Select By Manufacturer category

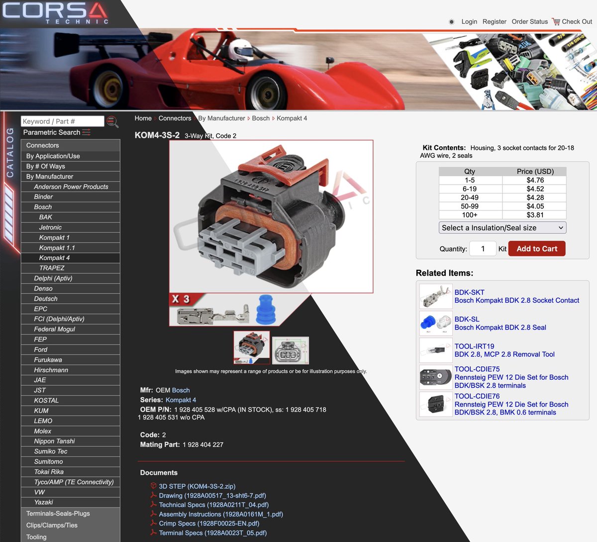[71, 176]
